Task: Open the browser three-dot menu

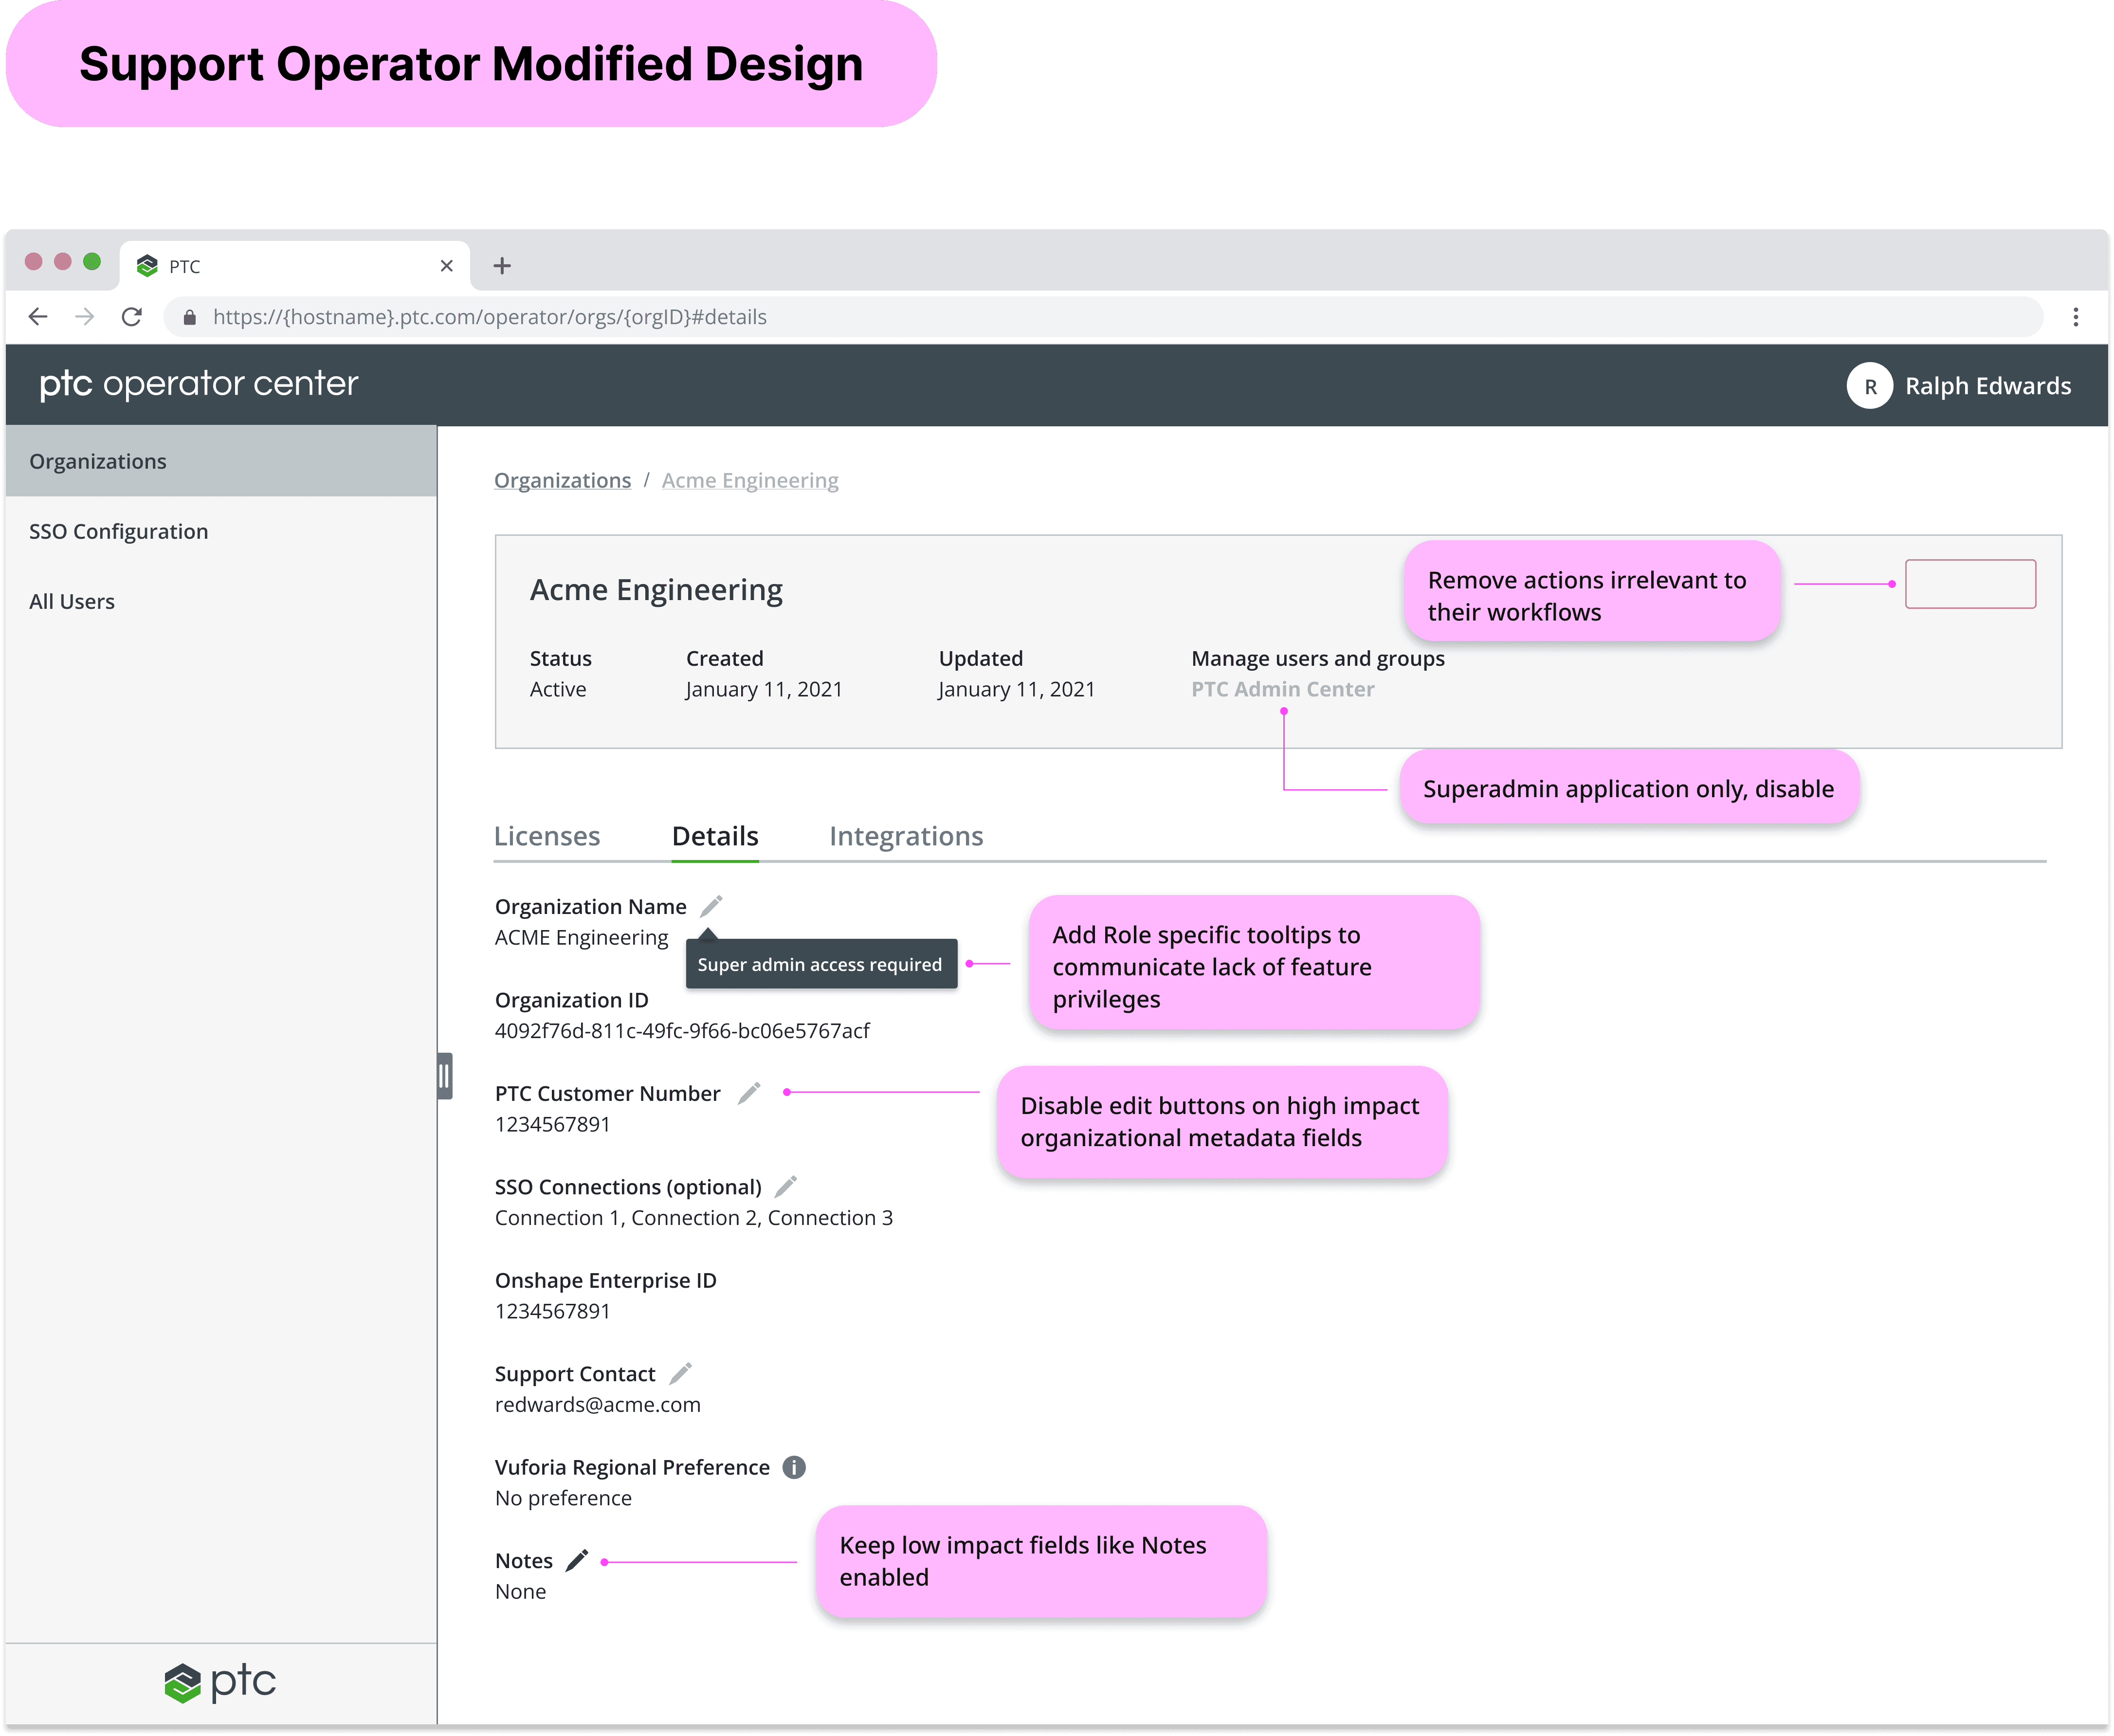Action: 2075,317
